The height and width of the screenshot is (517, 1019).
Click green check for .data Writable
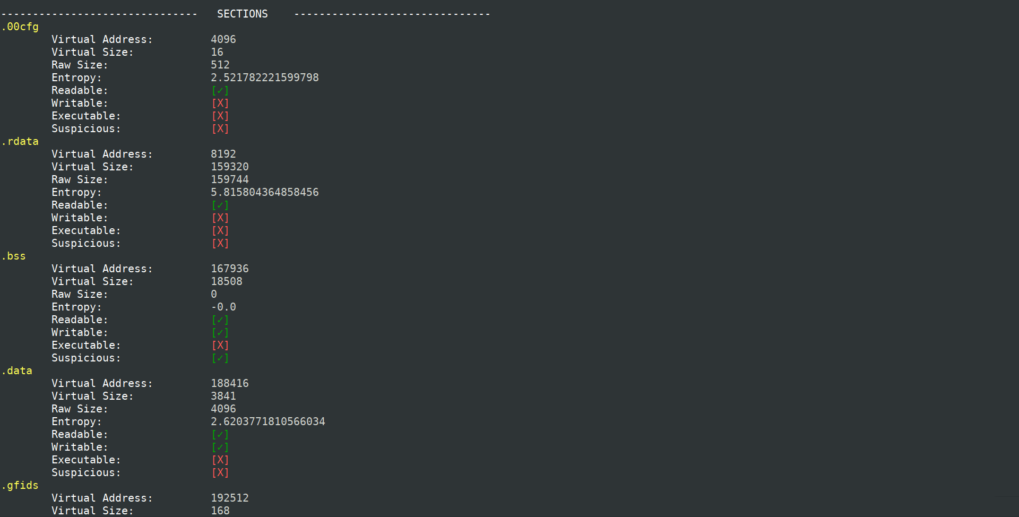(220, 447)
